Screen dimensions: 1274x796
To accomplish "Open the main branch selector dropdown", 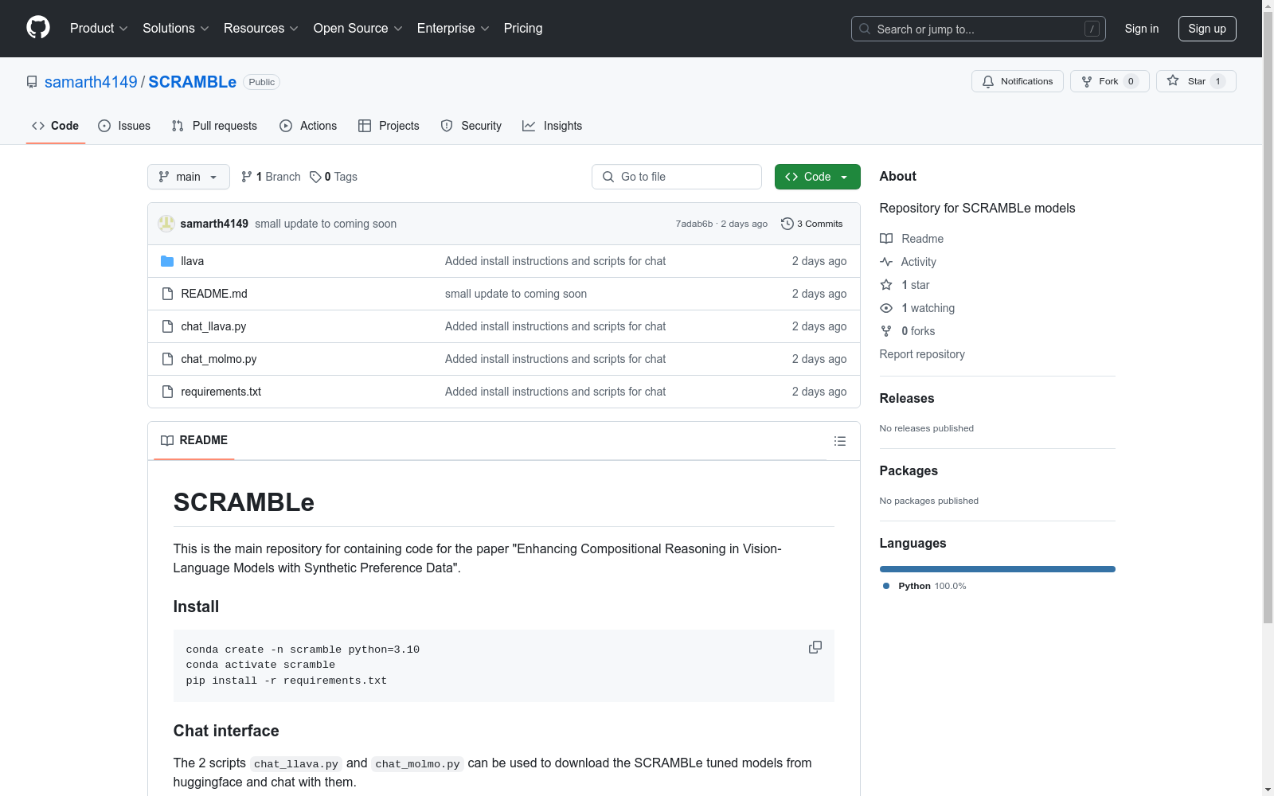I will (189, 177).
